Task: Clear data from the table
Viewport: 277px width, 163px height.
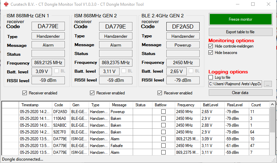Action: 240,92
